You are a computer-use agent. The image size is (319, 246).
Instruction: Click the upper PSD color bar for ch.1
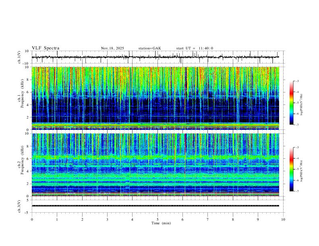[292, 103]
